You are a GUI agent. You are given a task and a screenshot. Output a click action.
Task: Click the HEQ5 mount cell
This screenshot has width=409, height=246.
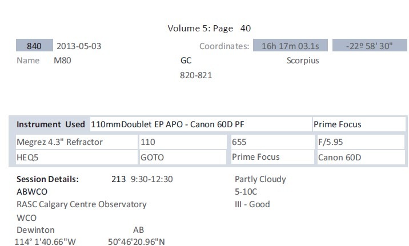[27, 157]
